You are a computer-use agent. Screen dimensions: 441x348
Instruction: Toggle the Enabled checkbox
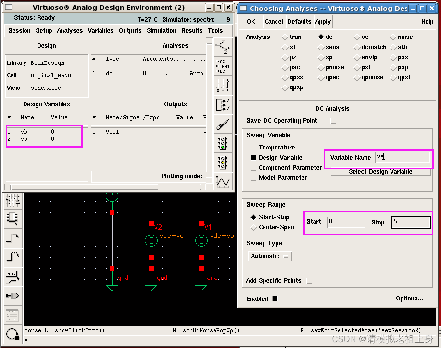[x=275, y=298]
